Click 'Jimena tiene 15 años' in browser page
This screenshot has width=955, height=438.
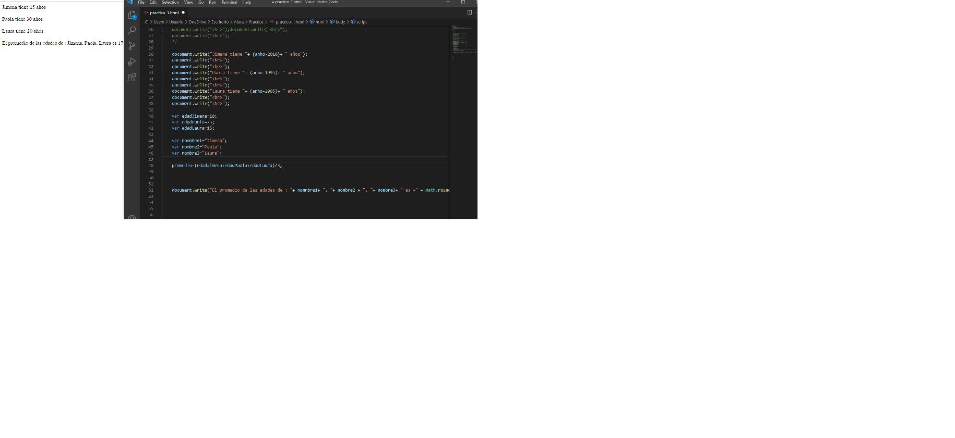pyautogui.click(x=24, y=7)
